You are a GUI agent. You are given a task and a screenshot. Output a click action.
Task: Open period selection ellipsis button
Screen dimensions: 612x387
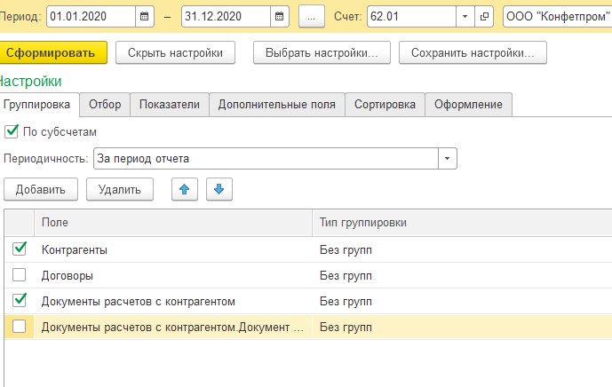tap(312, 16)
